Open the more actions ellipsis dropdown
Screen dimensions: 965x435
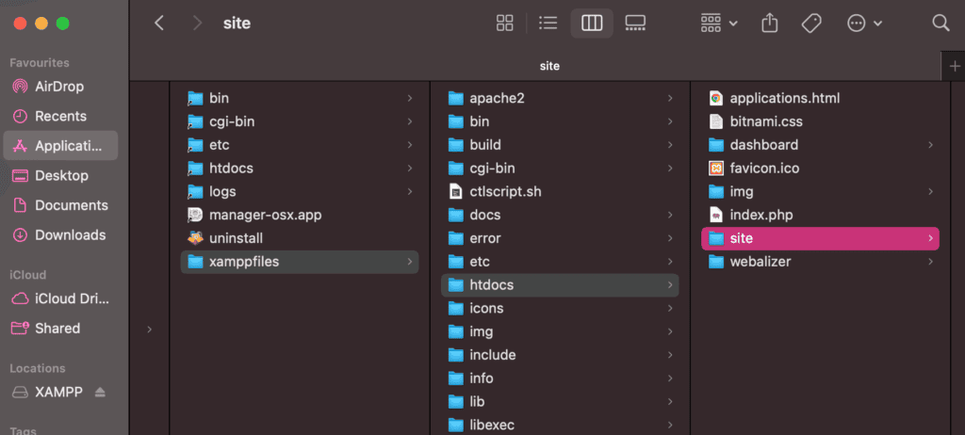(865, 24)
